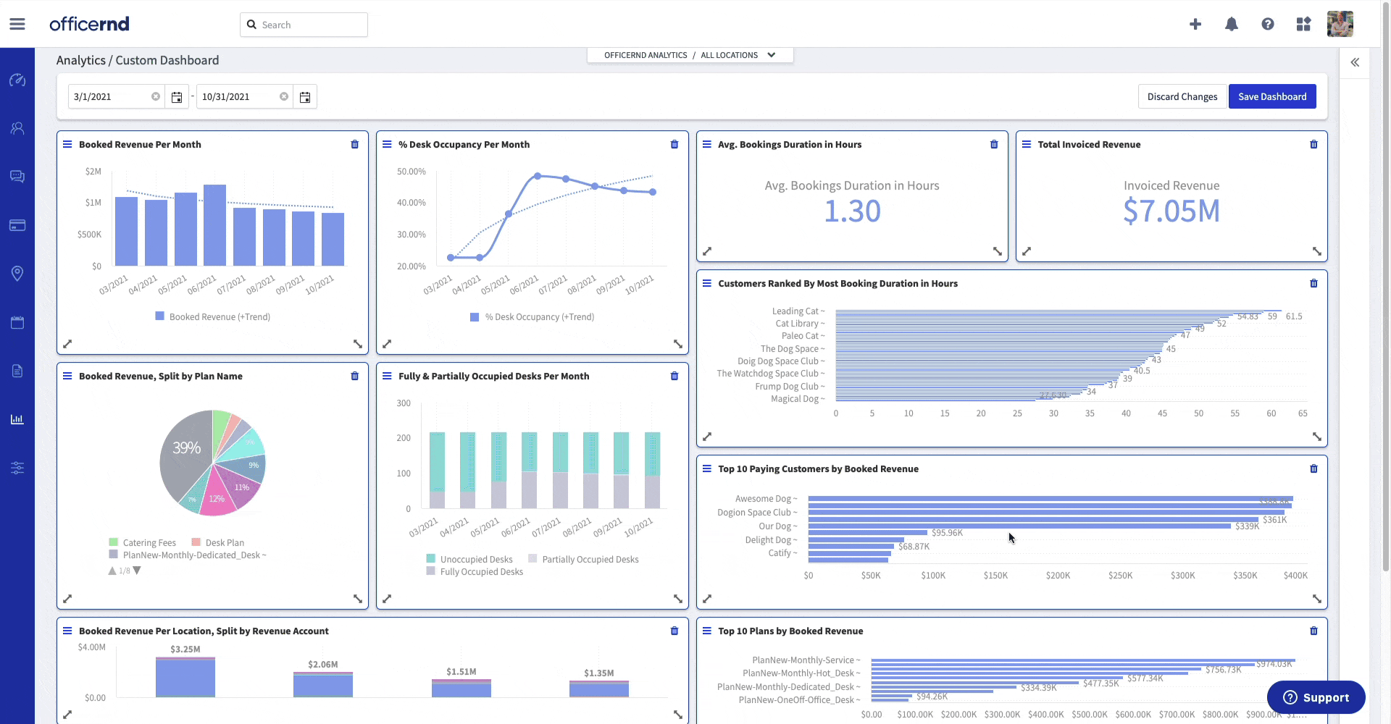Click the OFFICERND ANALYTICS breadcrumb
The width and height of the screenshot is (1391, 724).
[645, 54]
